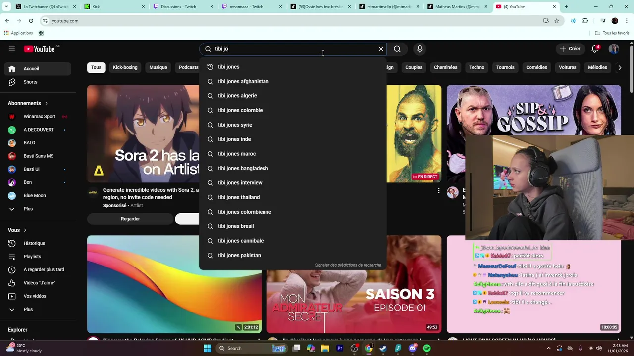Open the notifications bell
The width and height of the screenshot is (634, 356).
click(595, 49)
